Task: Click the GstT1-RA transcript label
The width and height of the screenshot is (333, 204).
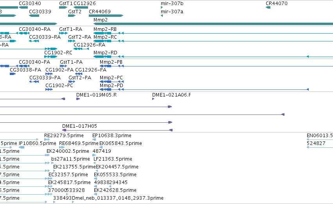Action: point(70,29)
